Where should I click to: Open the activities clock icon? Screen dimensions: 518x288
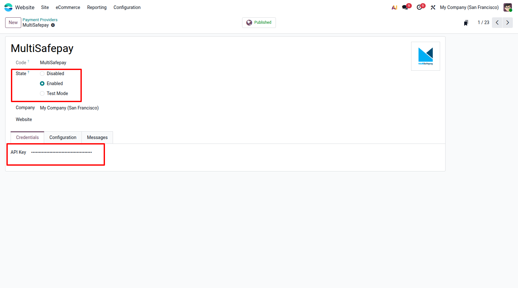coord(419,7)
